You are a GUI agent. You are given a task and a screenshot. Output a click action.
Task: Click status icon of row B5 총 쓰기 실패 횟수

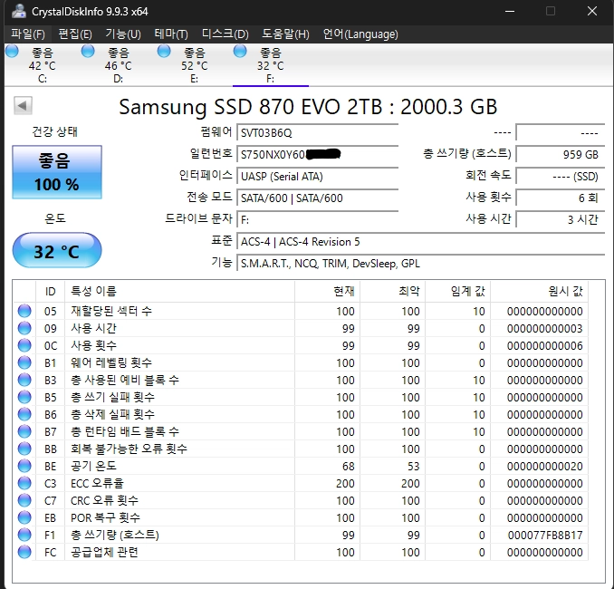pyautogui.click(x=24, y=397)
